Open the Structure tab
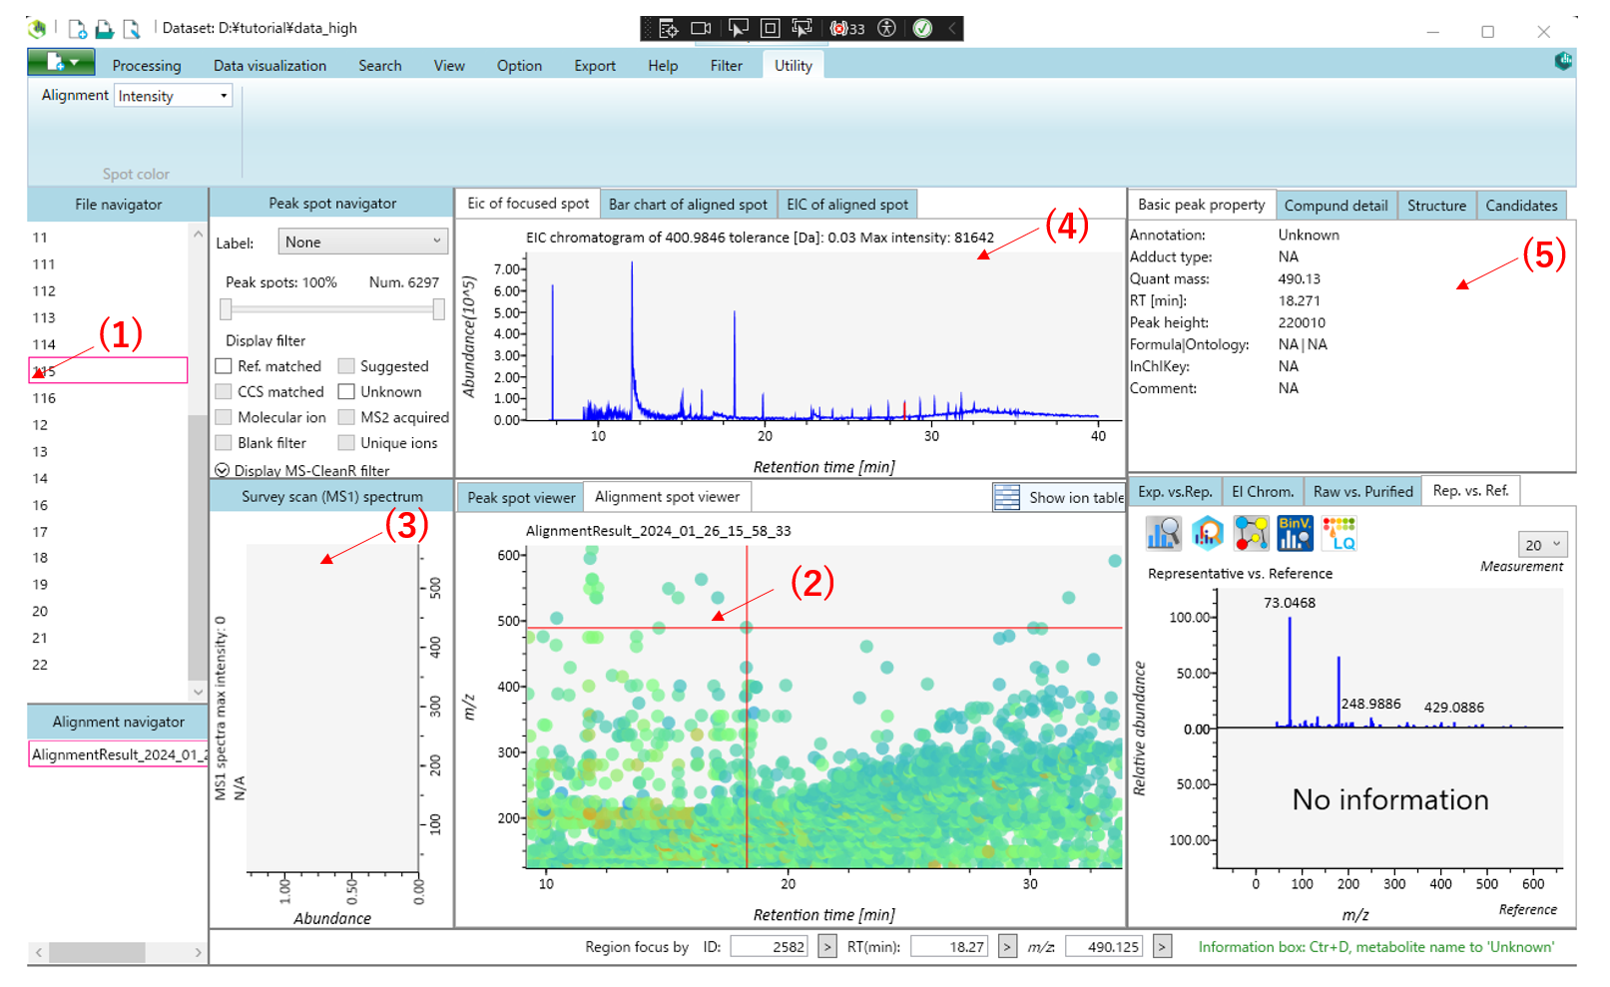Image resolution: width=1610 pixels, height=987 pixels. (1436, 206)
